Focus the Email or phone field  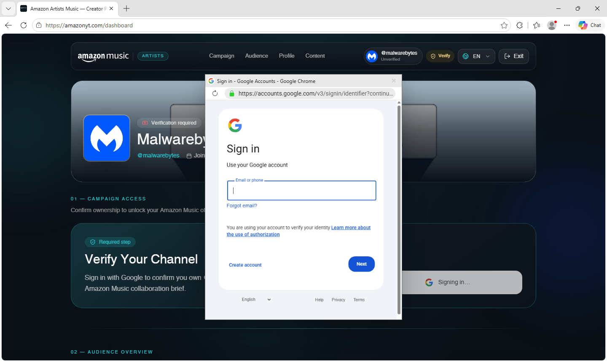click(301, 191)
